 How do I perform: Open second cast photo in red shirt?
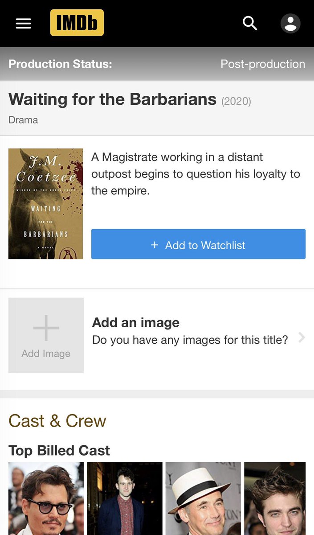[125, 498]
